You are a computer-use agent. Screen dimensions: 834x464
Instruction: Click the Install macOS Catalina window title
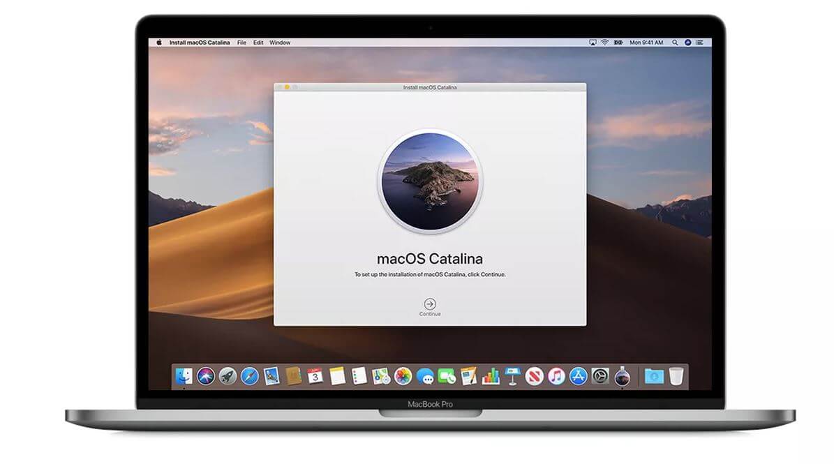click(x=430, y=87)
